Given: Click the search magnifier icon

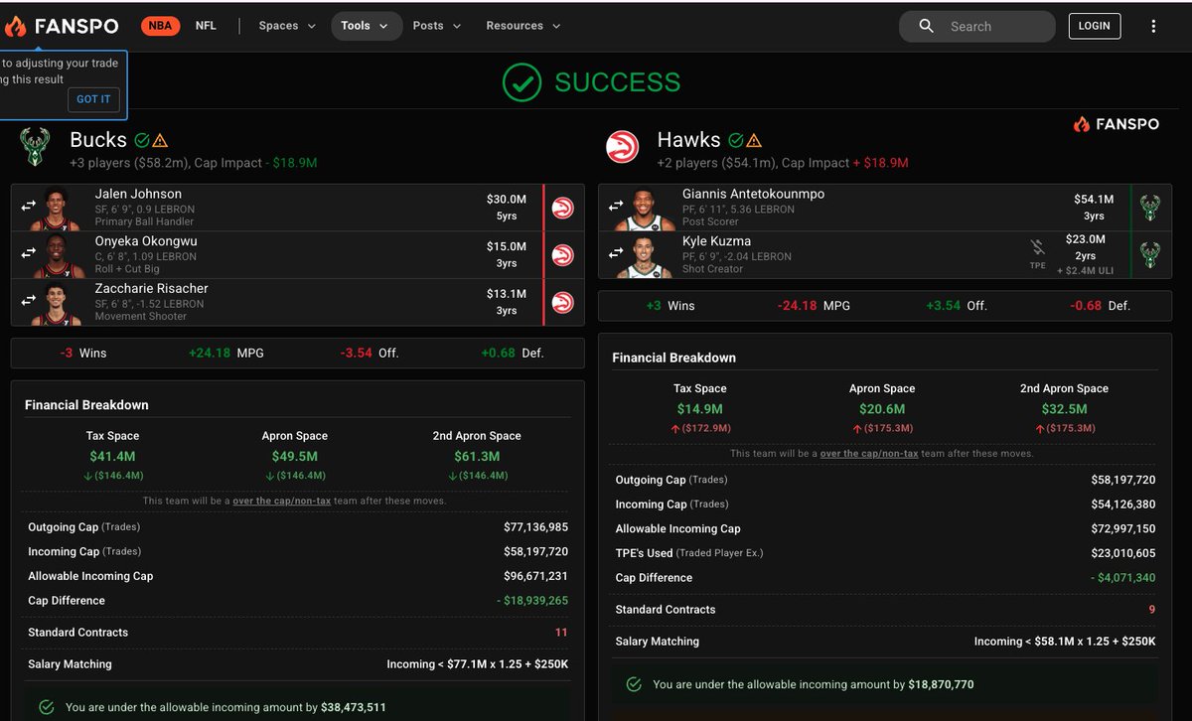Looking at the screenshot, I should [926, 27].
